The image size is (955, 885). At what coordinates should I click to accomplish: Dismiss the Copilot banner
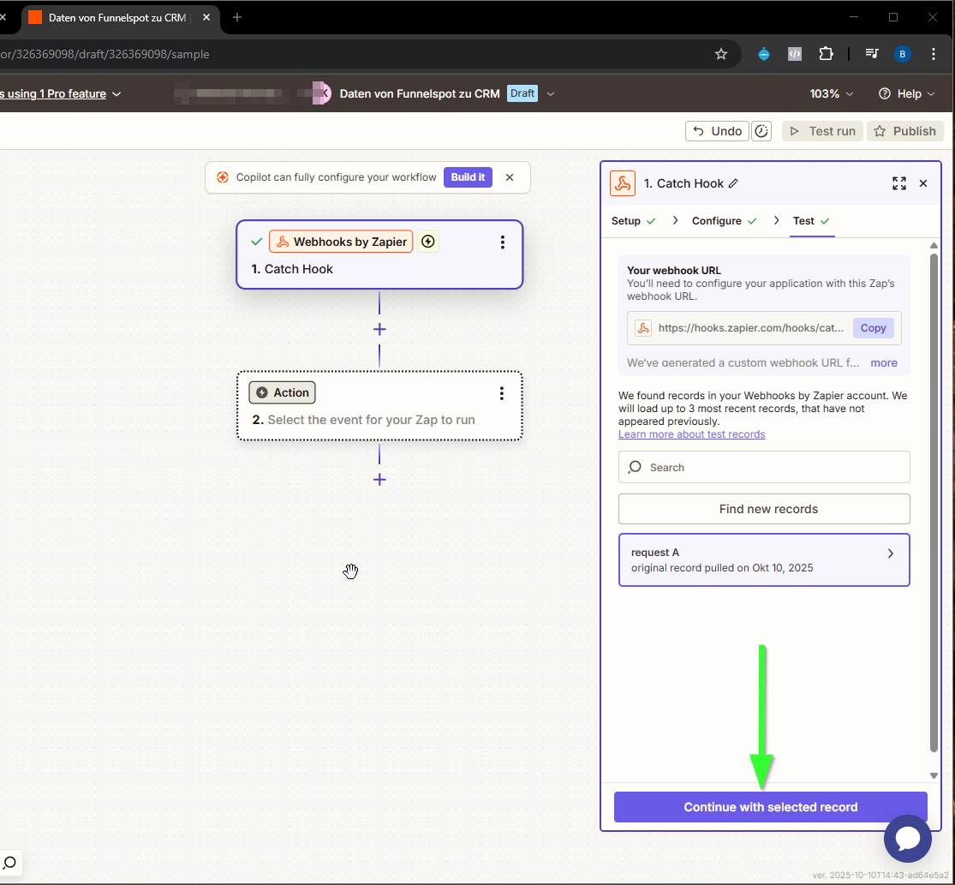pos(510,177)
